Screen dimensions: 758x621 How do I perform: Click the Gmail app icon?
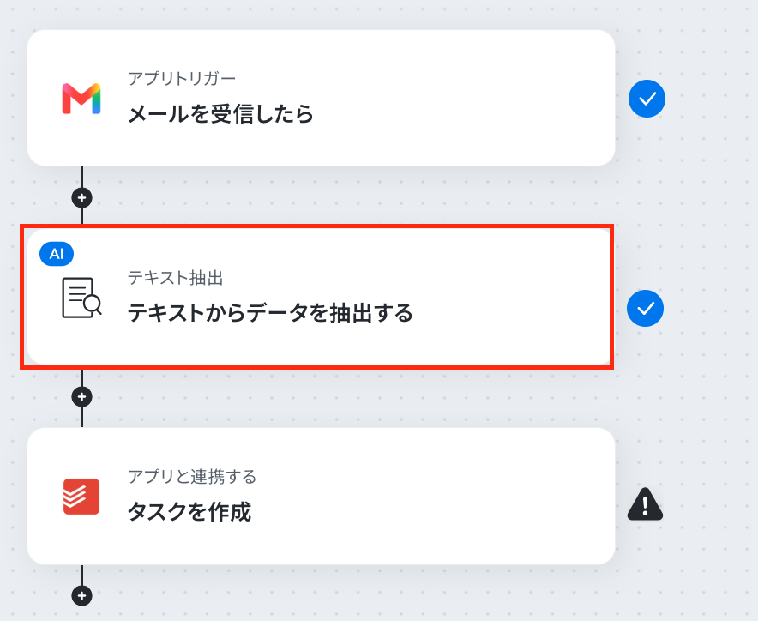(x=81, y=99)
